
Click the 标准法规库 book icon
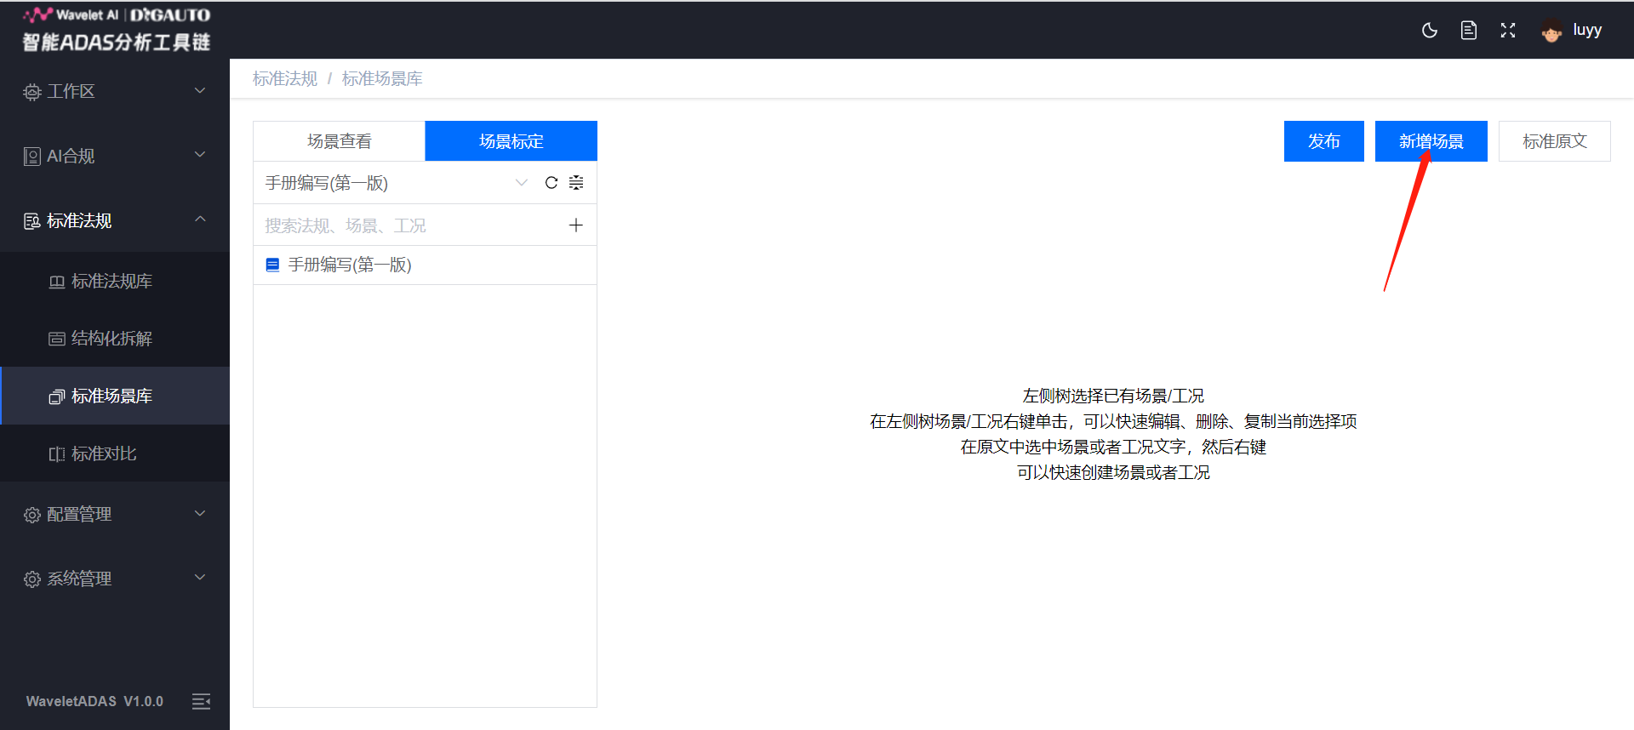(x=57, y=282)
